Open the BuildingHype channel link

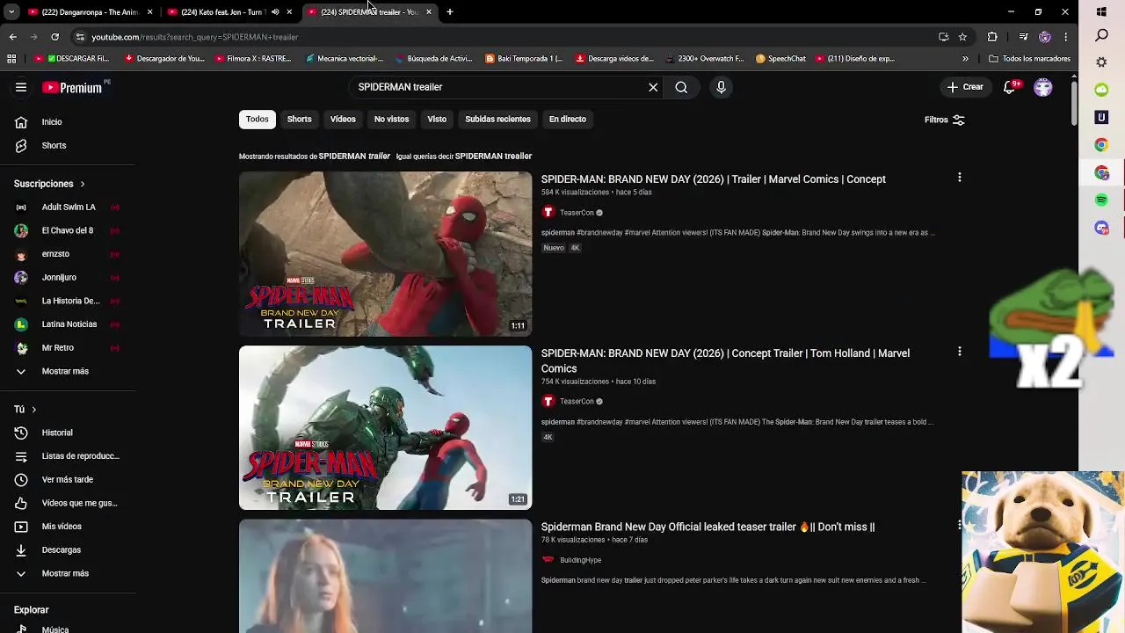[x=580, y=560]
